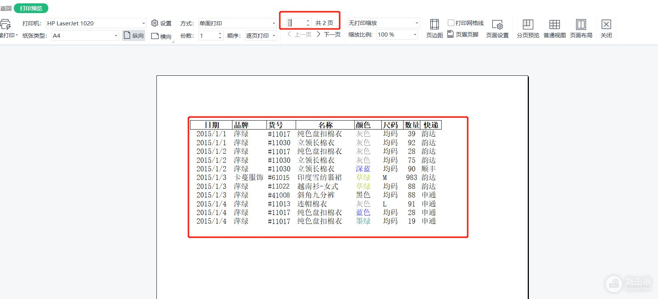658x299 pixels.
Task: Decrease copies count with down arrow
Action: click(x=220, y=38)
